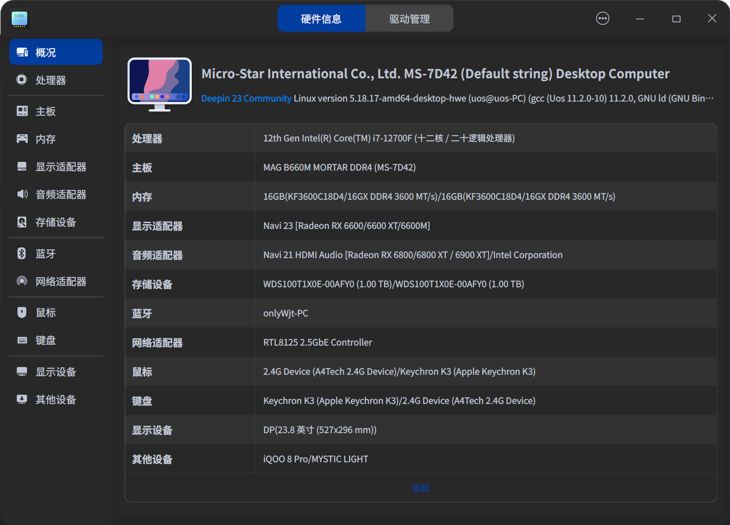Open 音频适配器 via the speaker icon
730x525 pixels.
click(22, 194)
